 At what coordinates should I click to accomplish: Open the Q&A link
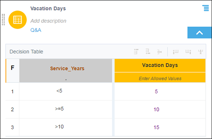point(36,30)
